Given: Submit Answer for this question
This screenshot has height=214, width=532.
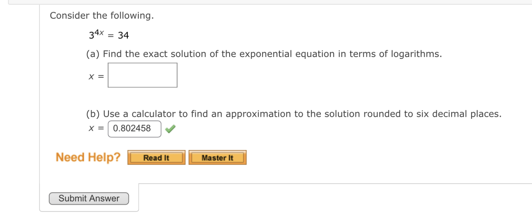Looking at the screenshot, I should tap(89, 198).
